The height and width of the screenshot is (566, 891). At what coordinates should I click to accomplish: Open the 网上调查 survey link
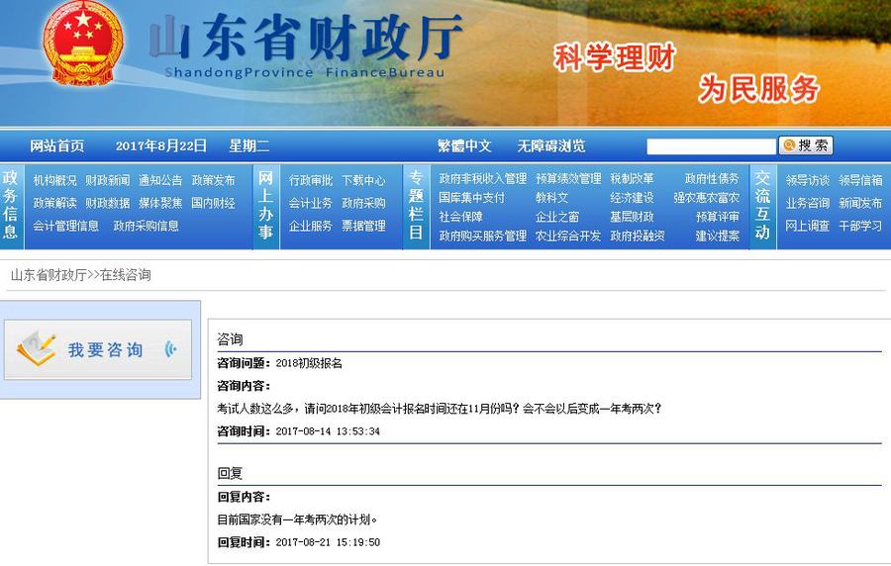[807, 226]
